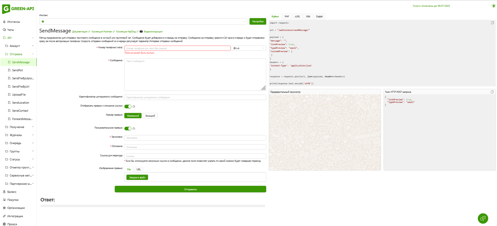Click info icon beside link preview toggle

click(x=134, y=107)
